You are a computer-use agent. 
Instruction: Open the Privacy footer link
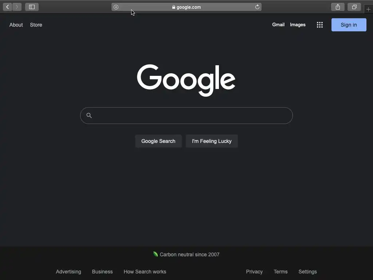254,272
